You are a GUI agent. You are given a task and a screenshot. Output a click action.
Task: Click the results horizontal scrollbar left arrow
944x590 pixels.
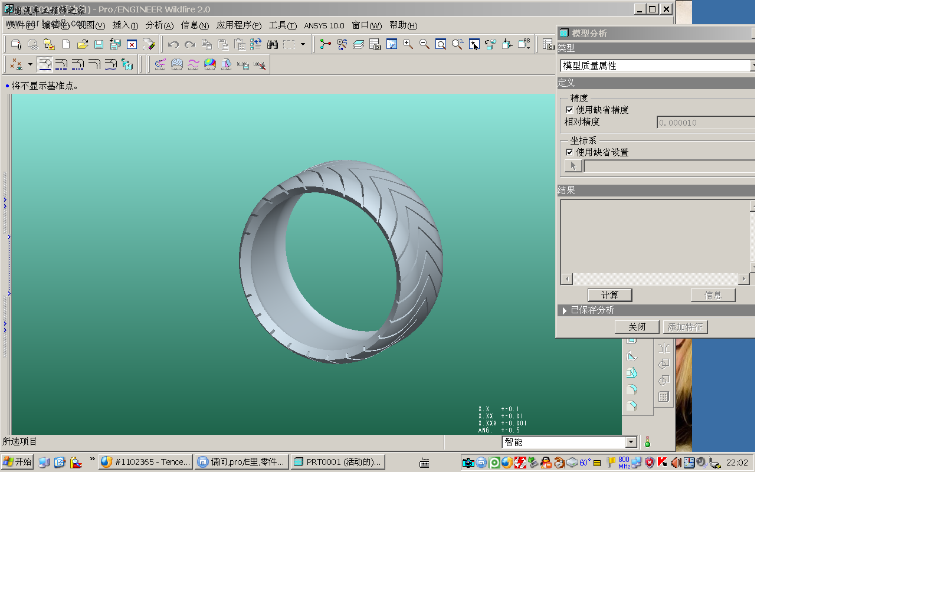tap(567, 278)
